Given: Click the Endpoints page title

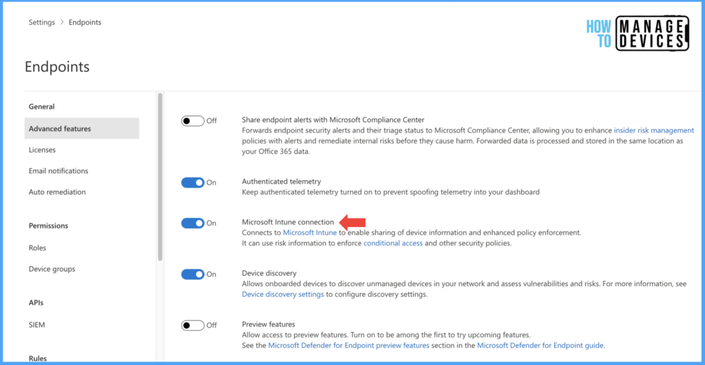Looking at the screenshot, I should (57, 67).
